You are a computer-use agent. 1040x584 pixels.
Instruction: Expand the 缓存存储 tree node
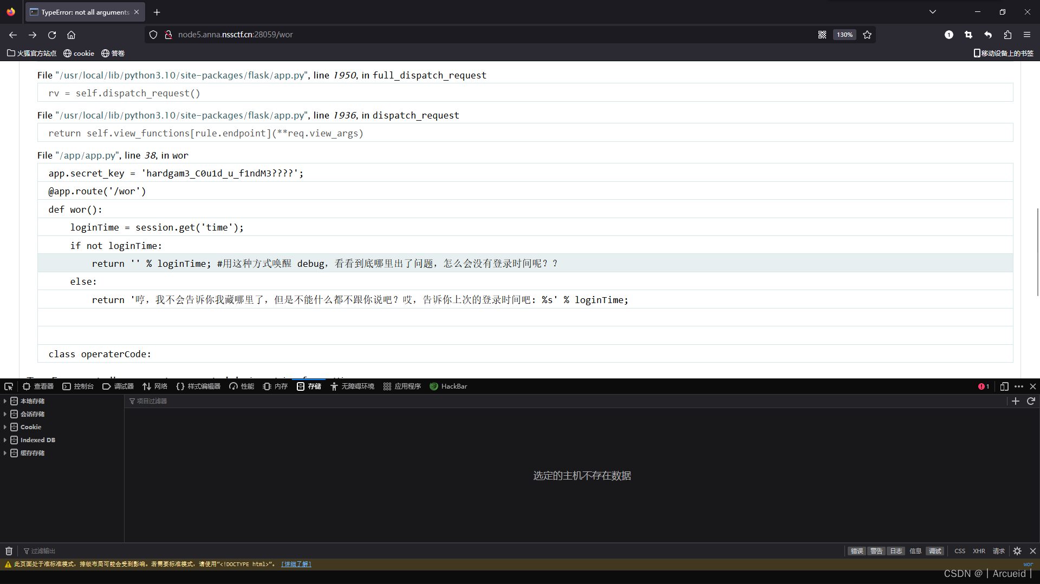pyautogui.click(x=5, y=453)
